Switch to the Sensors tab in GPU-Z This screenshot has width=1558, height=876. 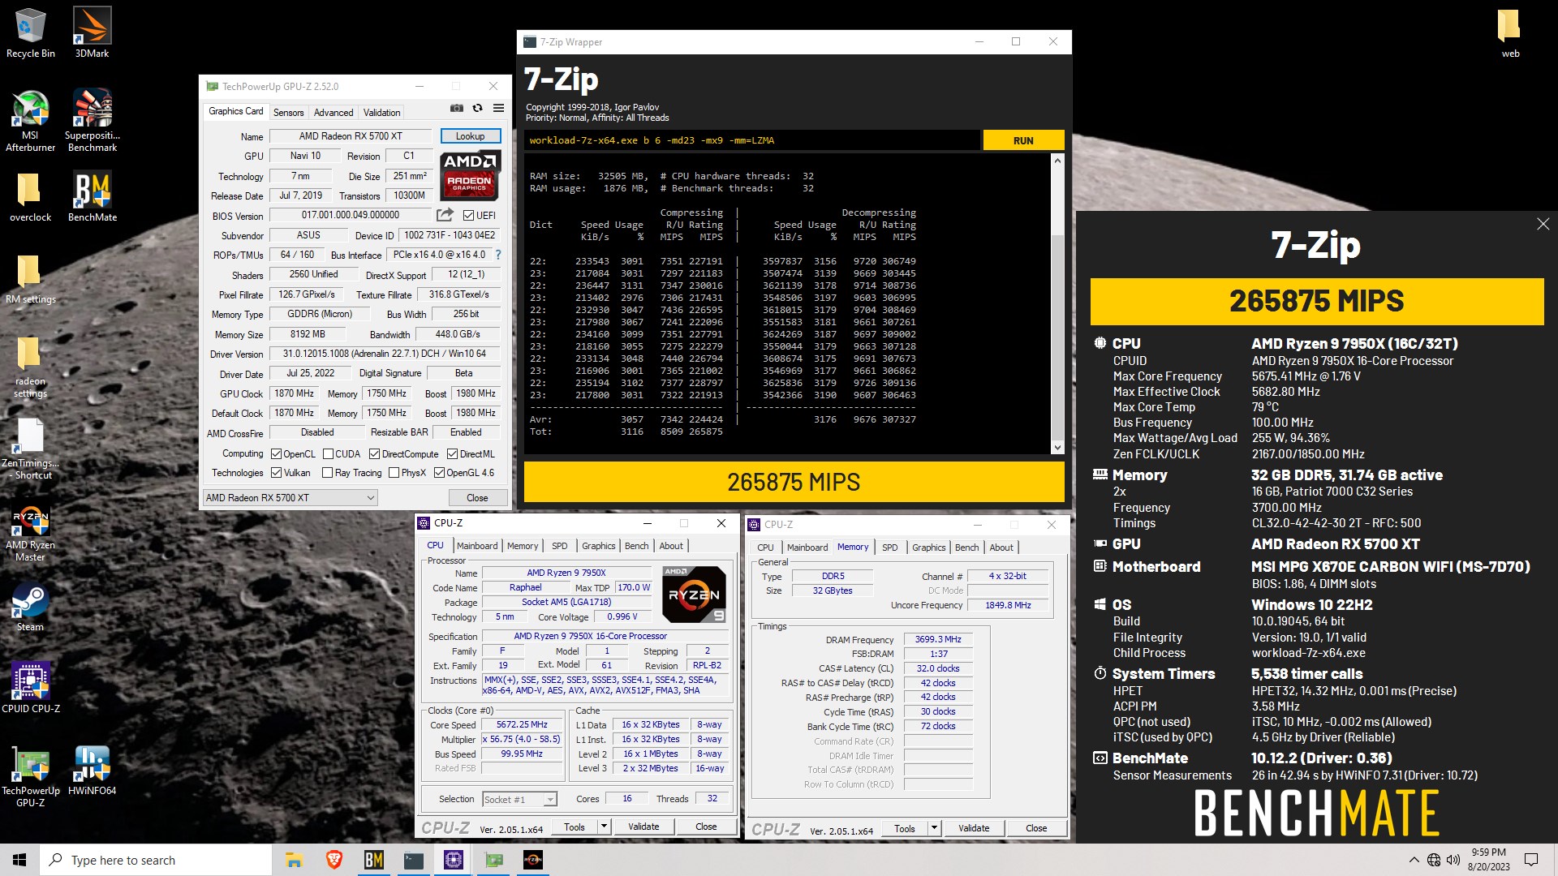click(288, 113)
